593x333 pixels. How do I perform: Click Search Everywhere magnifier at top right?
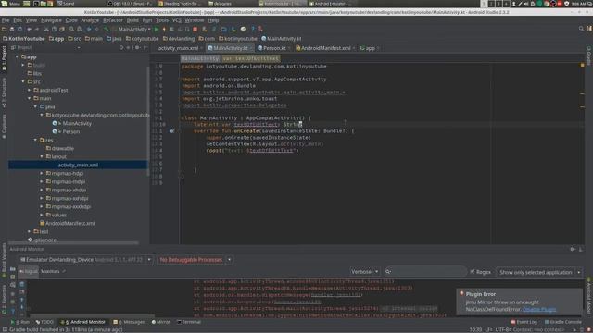point(581,29)
